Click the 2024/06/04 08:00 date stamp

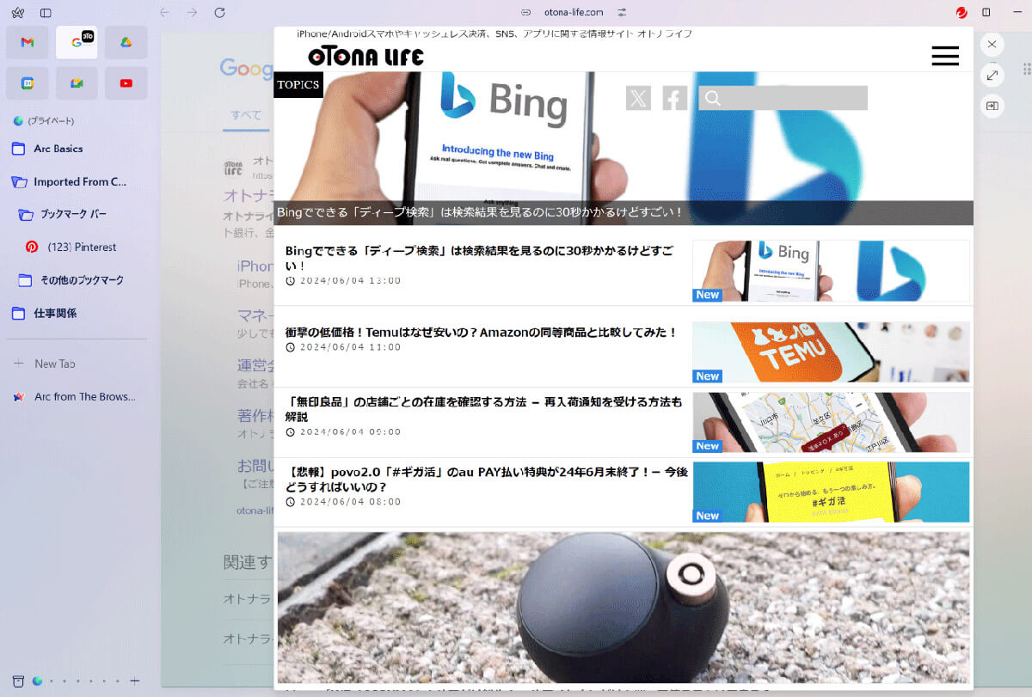click(x=350, y=502)
